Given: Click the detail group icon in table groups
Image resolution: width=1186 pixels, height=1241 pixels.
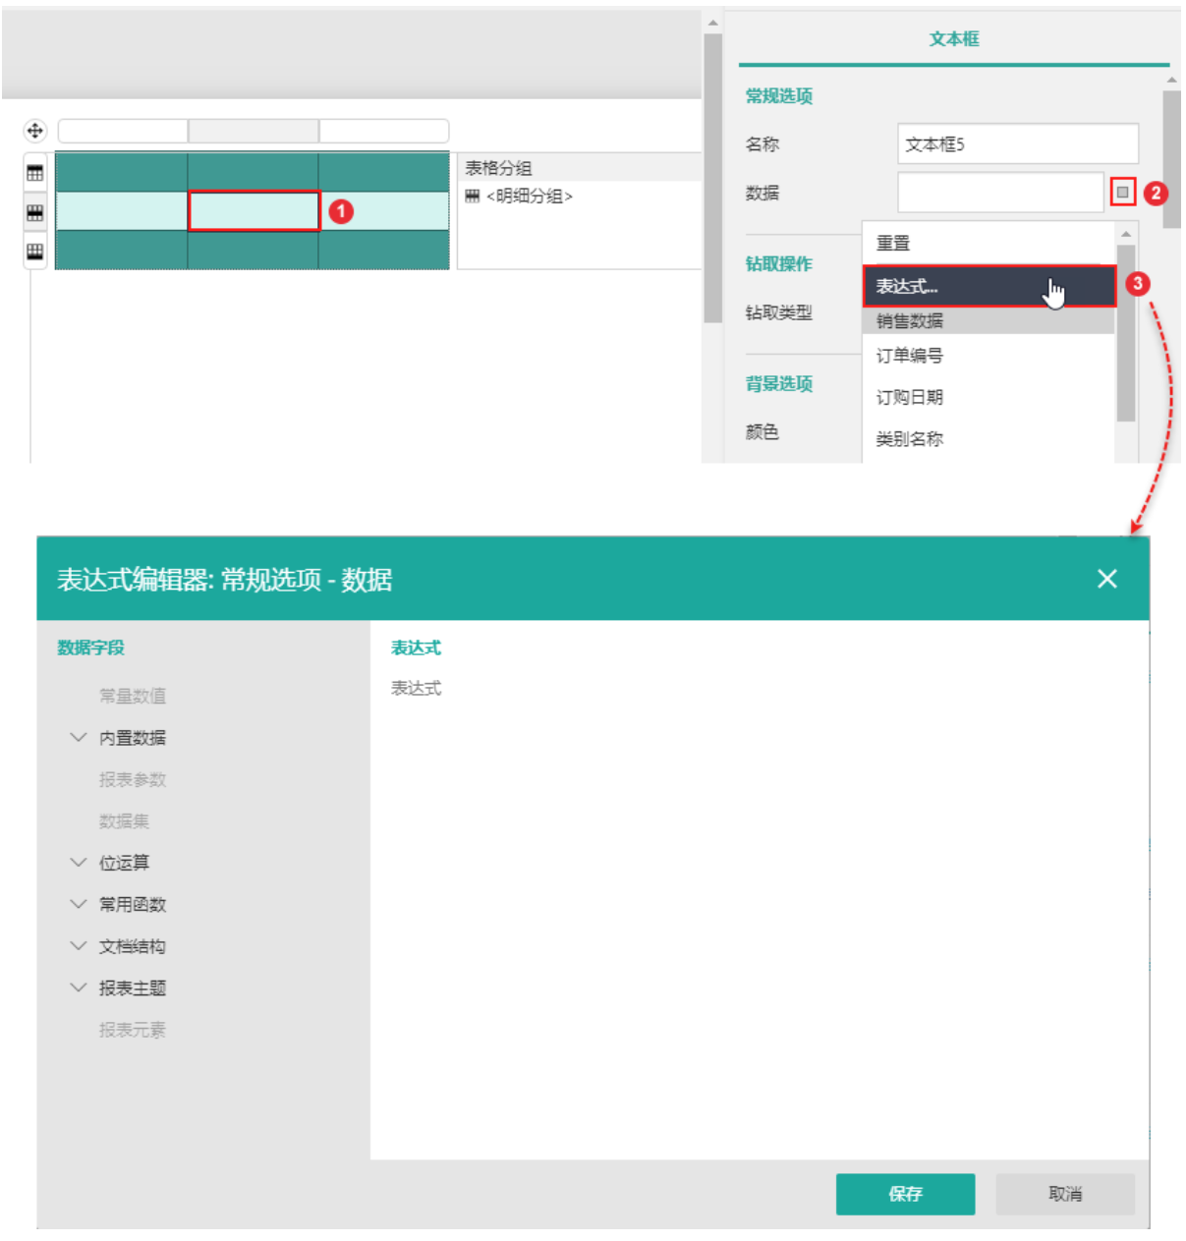Looking at the screenshot, I should (x=473, y=197).
